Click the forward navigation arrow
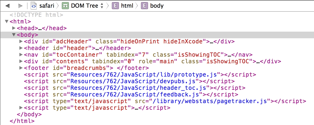 coord(20,6)
